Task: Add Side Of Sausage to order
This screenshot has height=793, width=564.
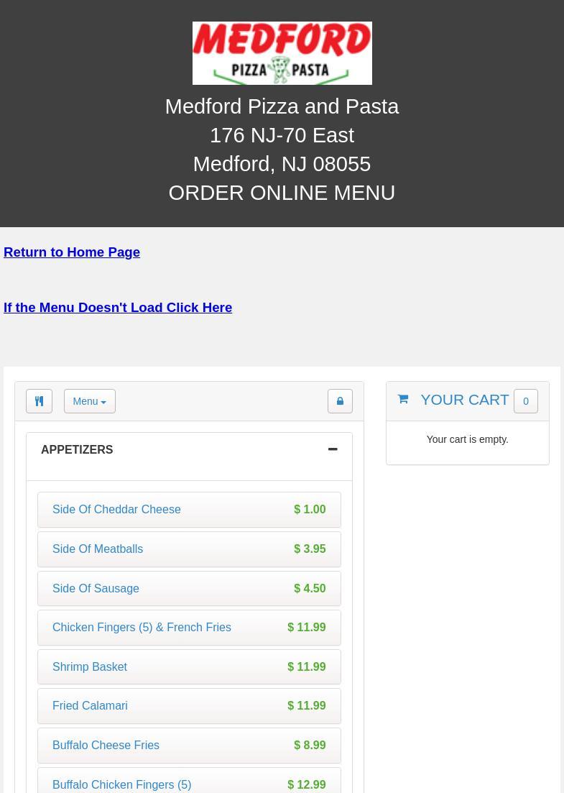Action: tap(96, 589)
